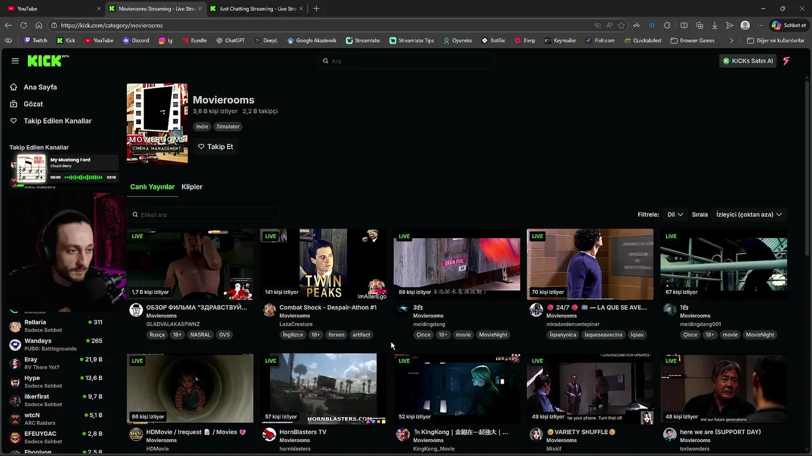Open the Twitch bookmark

pos(36,41)
